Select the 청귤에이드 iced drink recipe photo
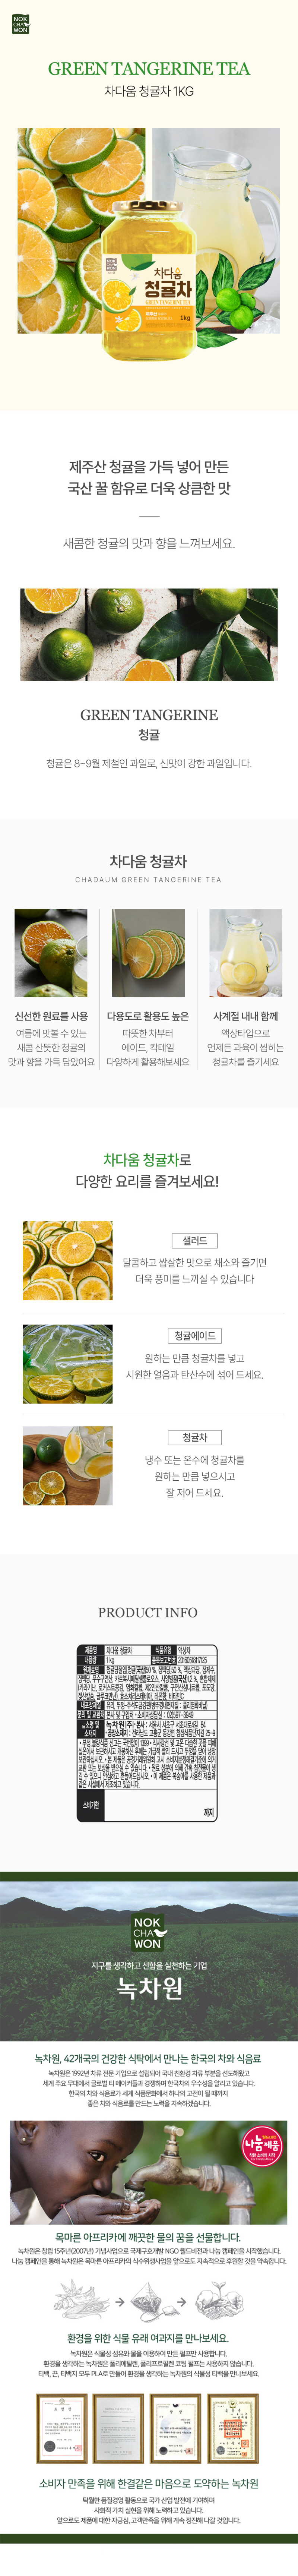This screenshot has width=298, height=2576. tap(67, 1364)
